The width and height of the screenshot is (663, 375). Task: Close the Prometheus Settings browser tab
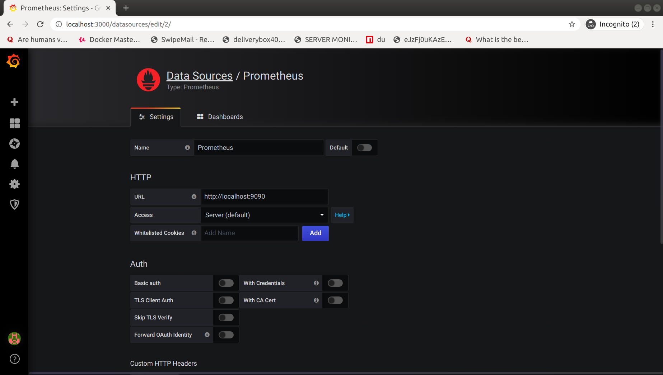(x=108, y=8)
